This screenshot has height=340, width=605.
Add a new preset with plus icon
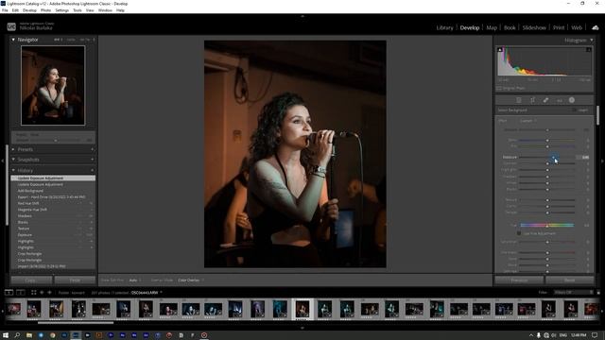coord(93,149)
